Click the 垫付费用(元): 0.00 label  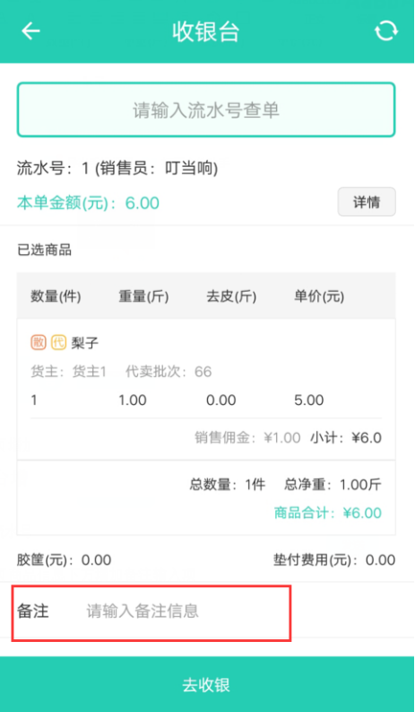pyautogui.click(x=334, y=560)
